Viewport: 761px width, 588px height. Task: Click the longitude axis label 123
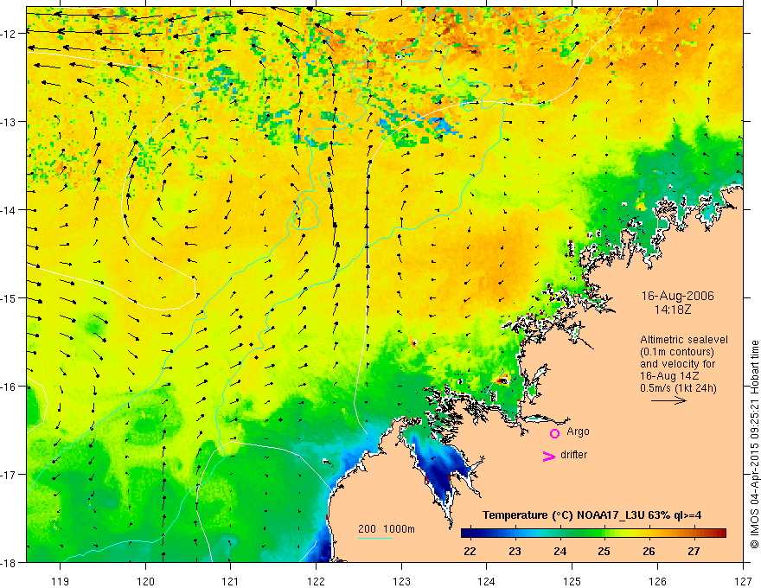[x=401, y=581]
